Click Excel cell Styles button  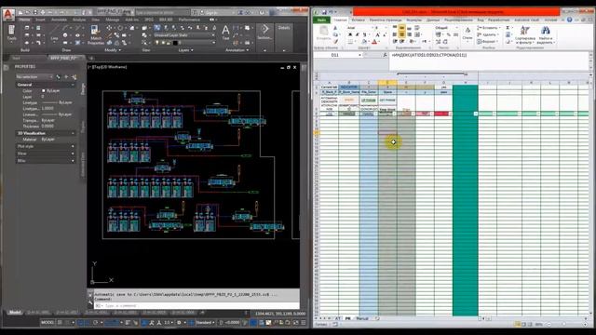pyautogui.click(x=467, y=33)
